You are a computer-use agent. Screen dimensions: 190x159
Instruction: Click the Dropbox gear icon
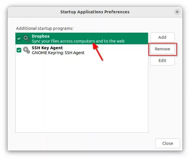26,38
